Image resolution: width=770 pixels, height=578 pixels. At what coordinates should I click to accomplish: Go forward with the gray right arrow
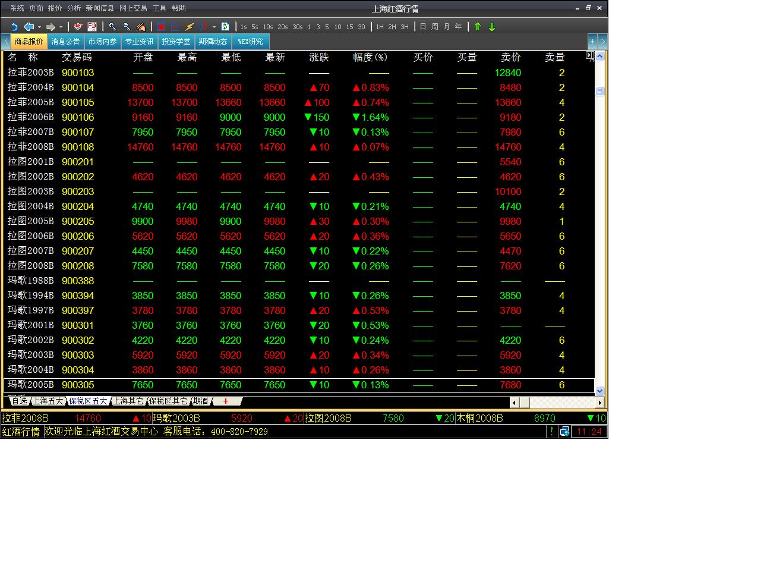[51, 27]
